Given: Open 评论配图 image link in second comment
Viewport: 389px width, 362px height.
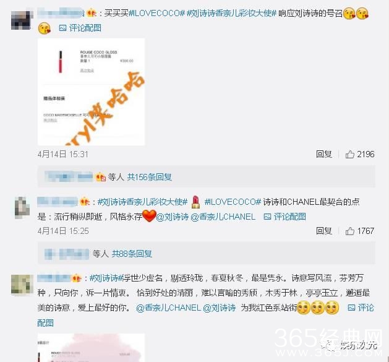Looking at the screenshot, I should pos(285,217).
